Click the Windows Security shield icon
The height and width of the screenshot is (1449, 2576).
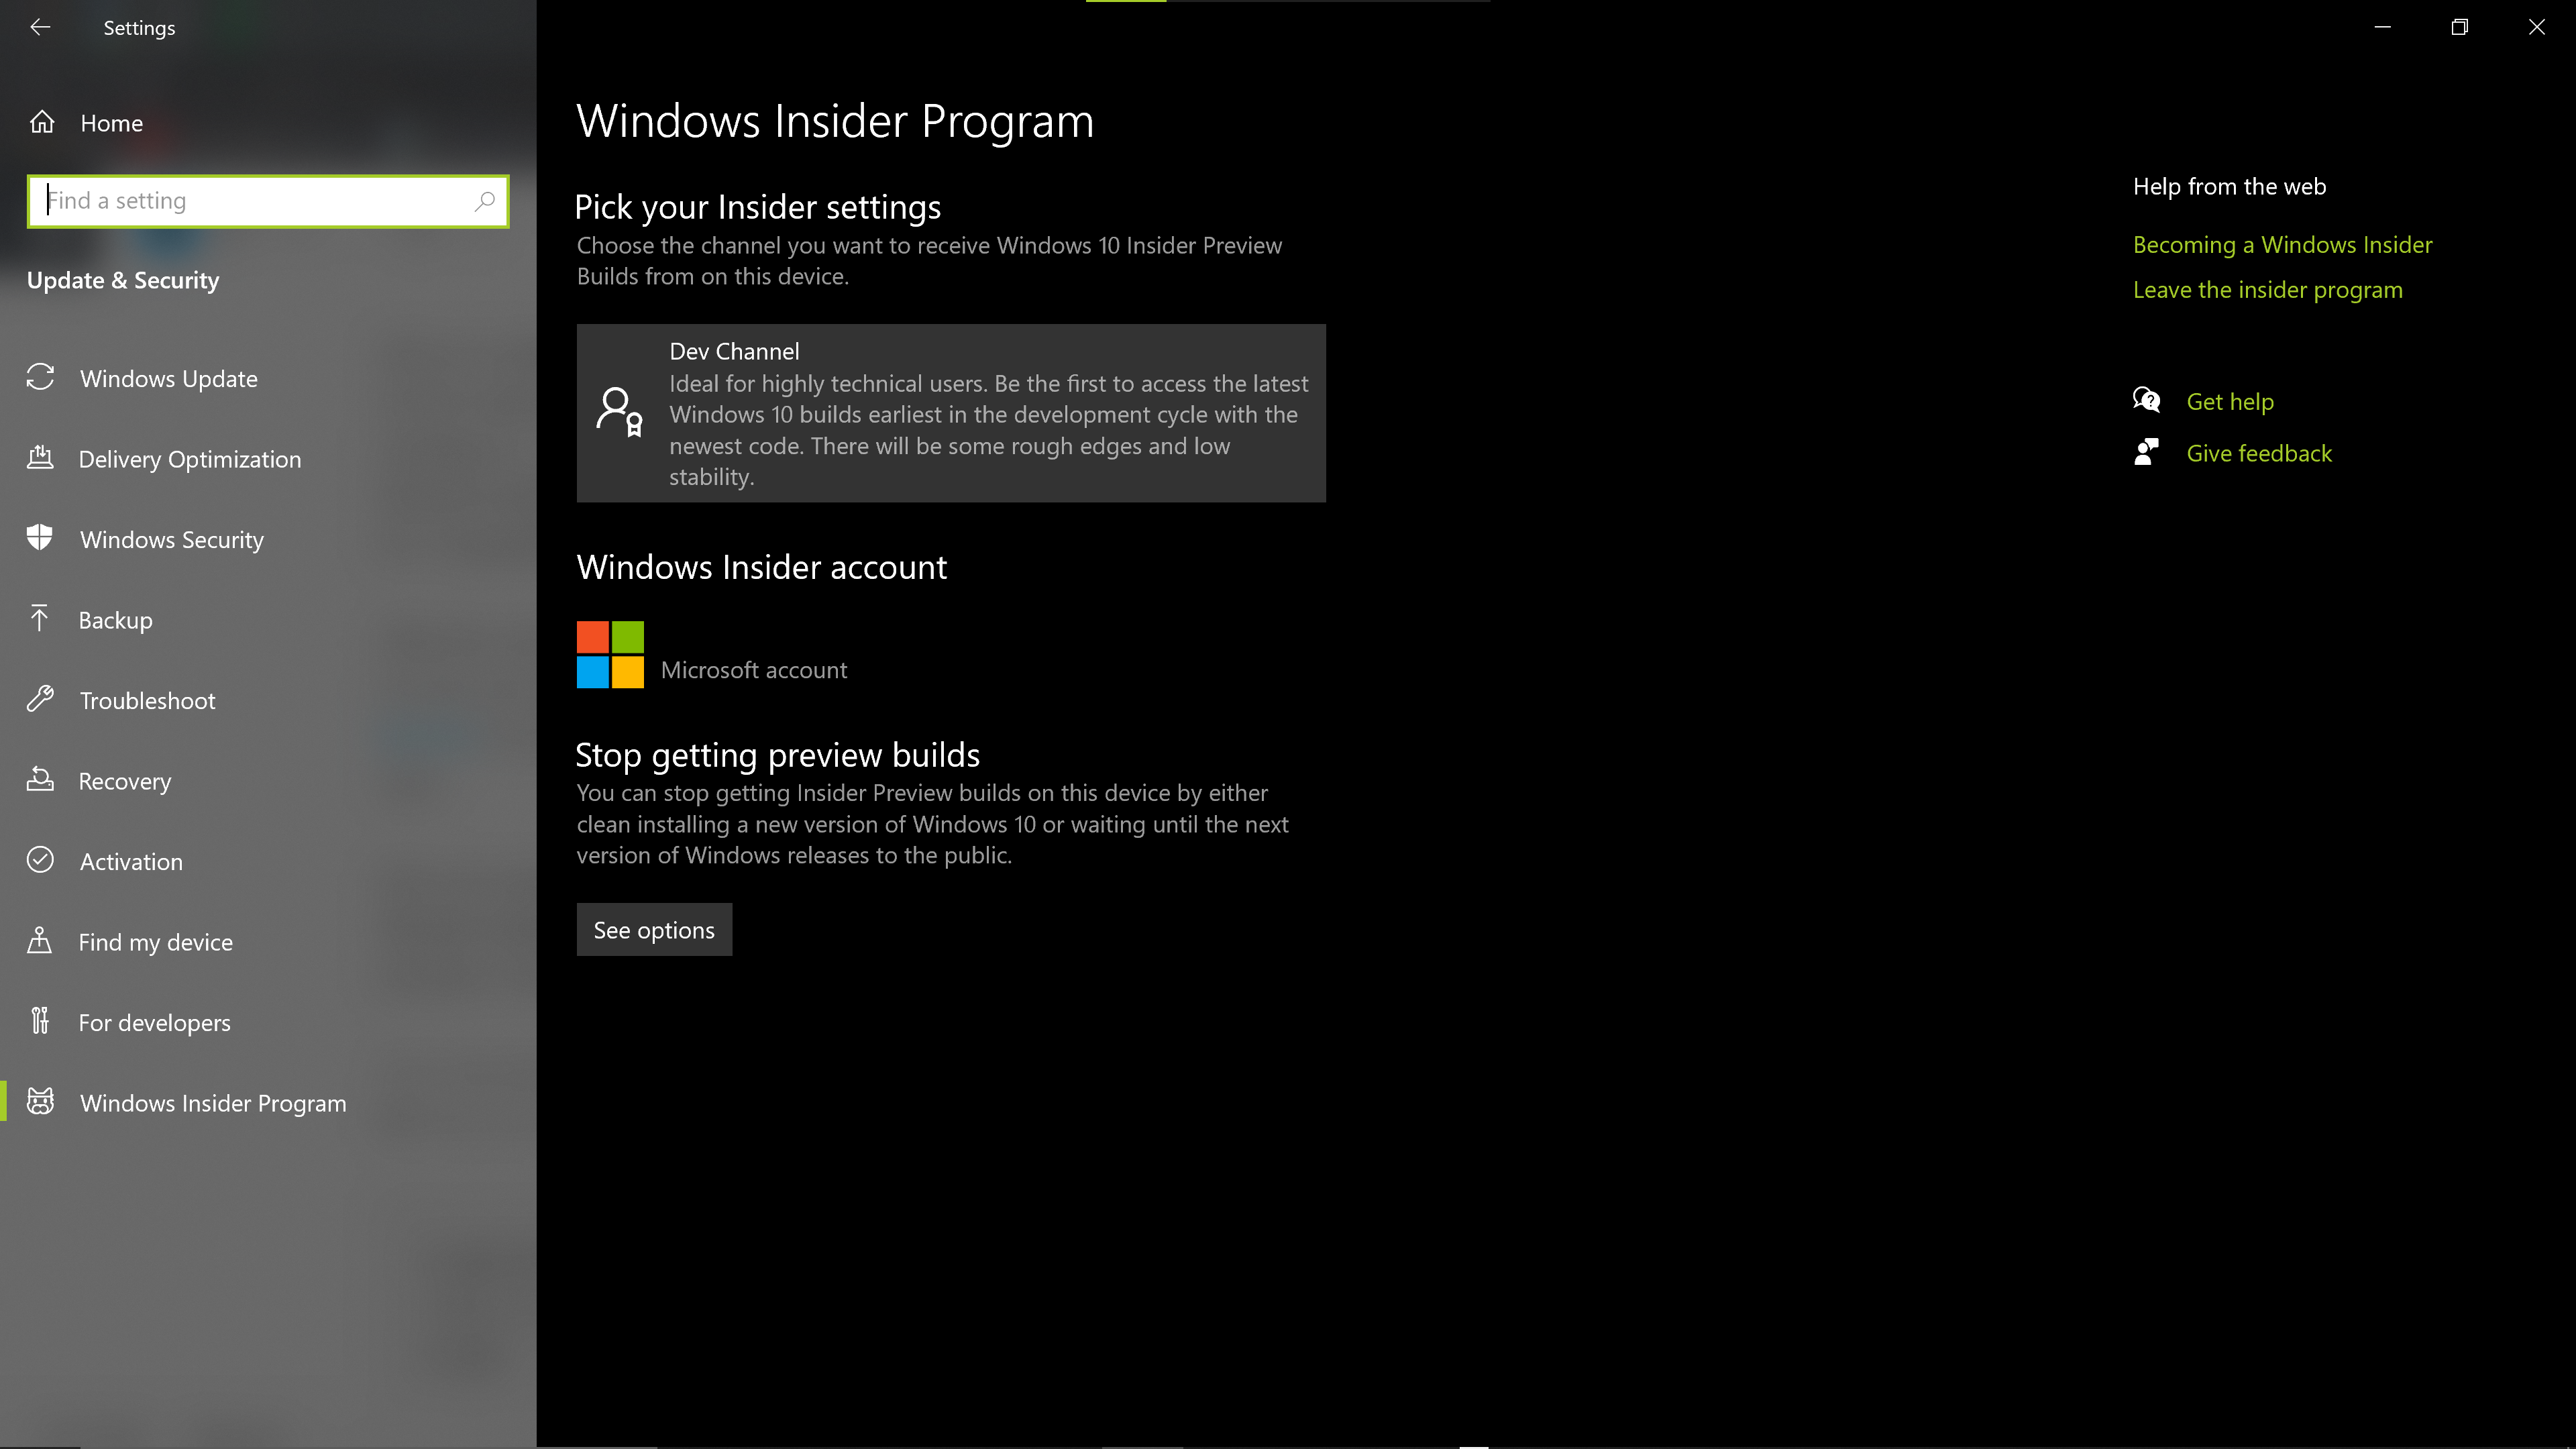[x=40, y=538]
